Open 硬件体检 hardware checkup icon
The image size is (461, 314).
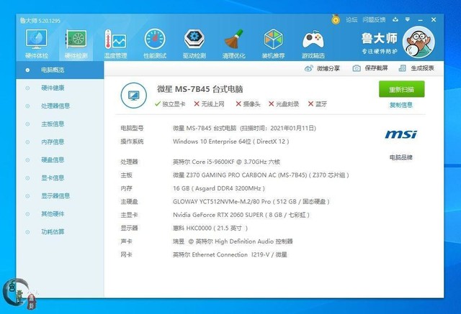click(x=37, y=44)
